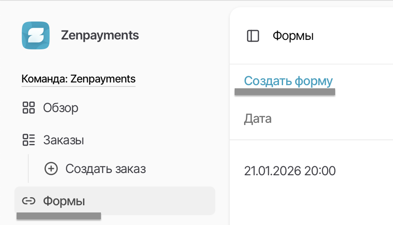Viewport: 393px width, 225px height.
Task: Click the Zenpayments brand name text
Action: pos(100,35)
